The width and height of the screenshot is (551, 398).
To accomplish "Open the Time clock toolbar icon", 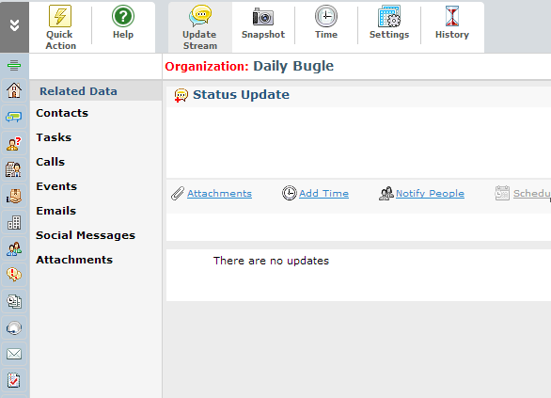I will click(326, 16).
